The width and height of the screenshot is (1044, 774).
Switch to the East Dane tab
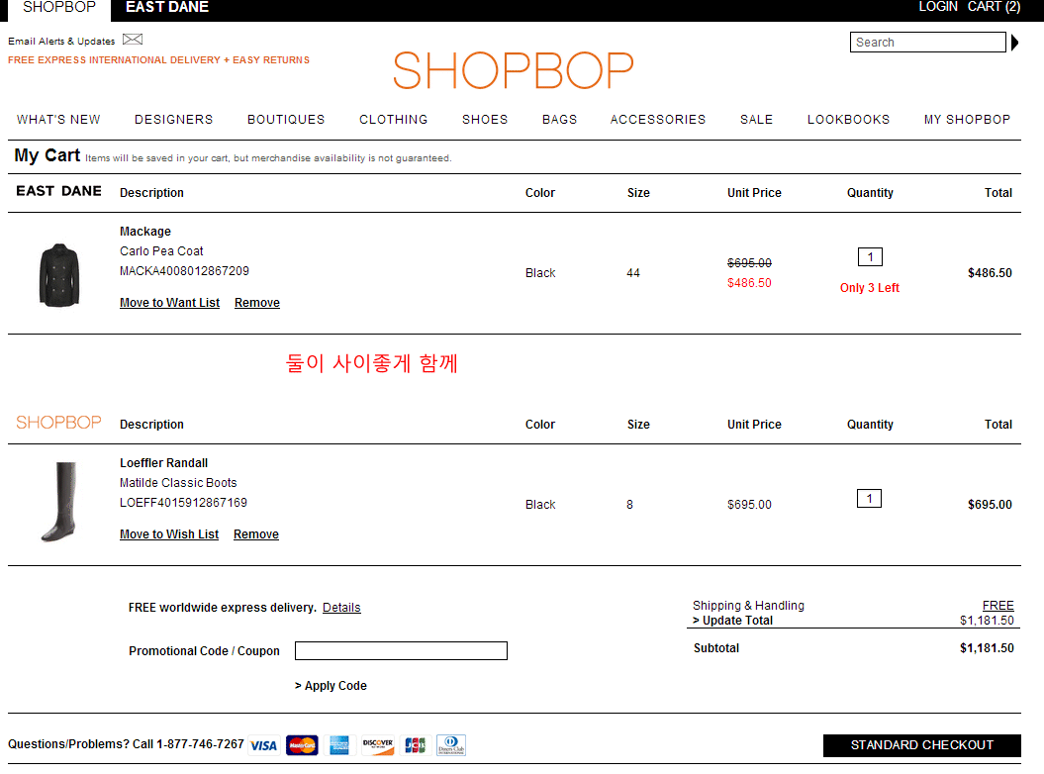(x=167, y=8)
